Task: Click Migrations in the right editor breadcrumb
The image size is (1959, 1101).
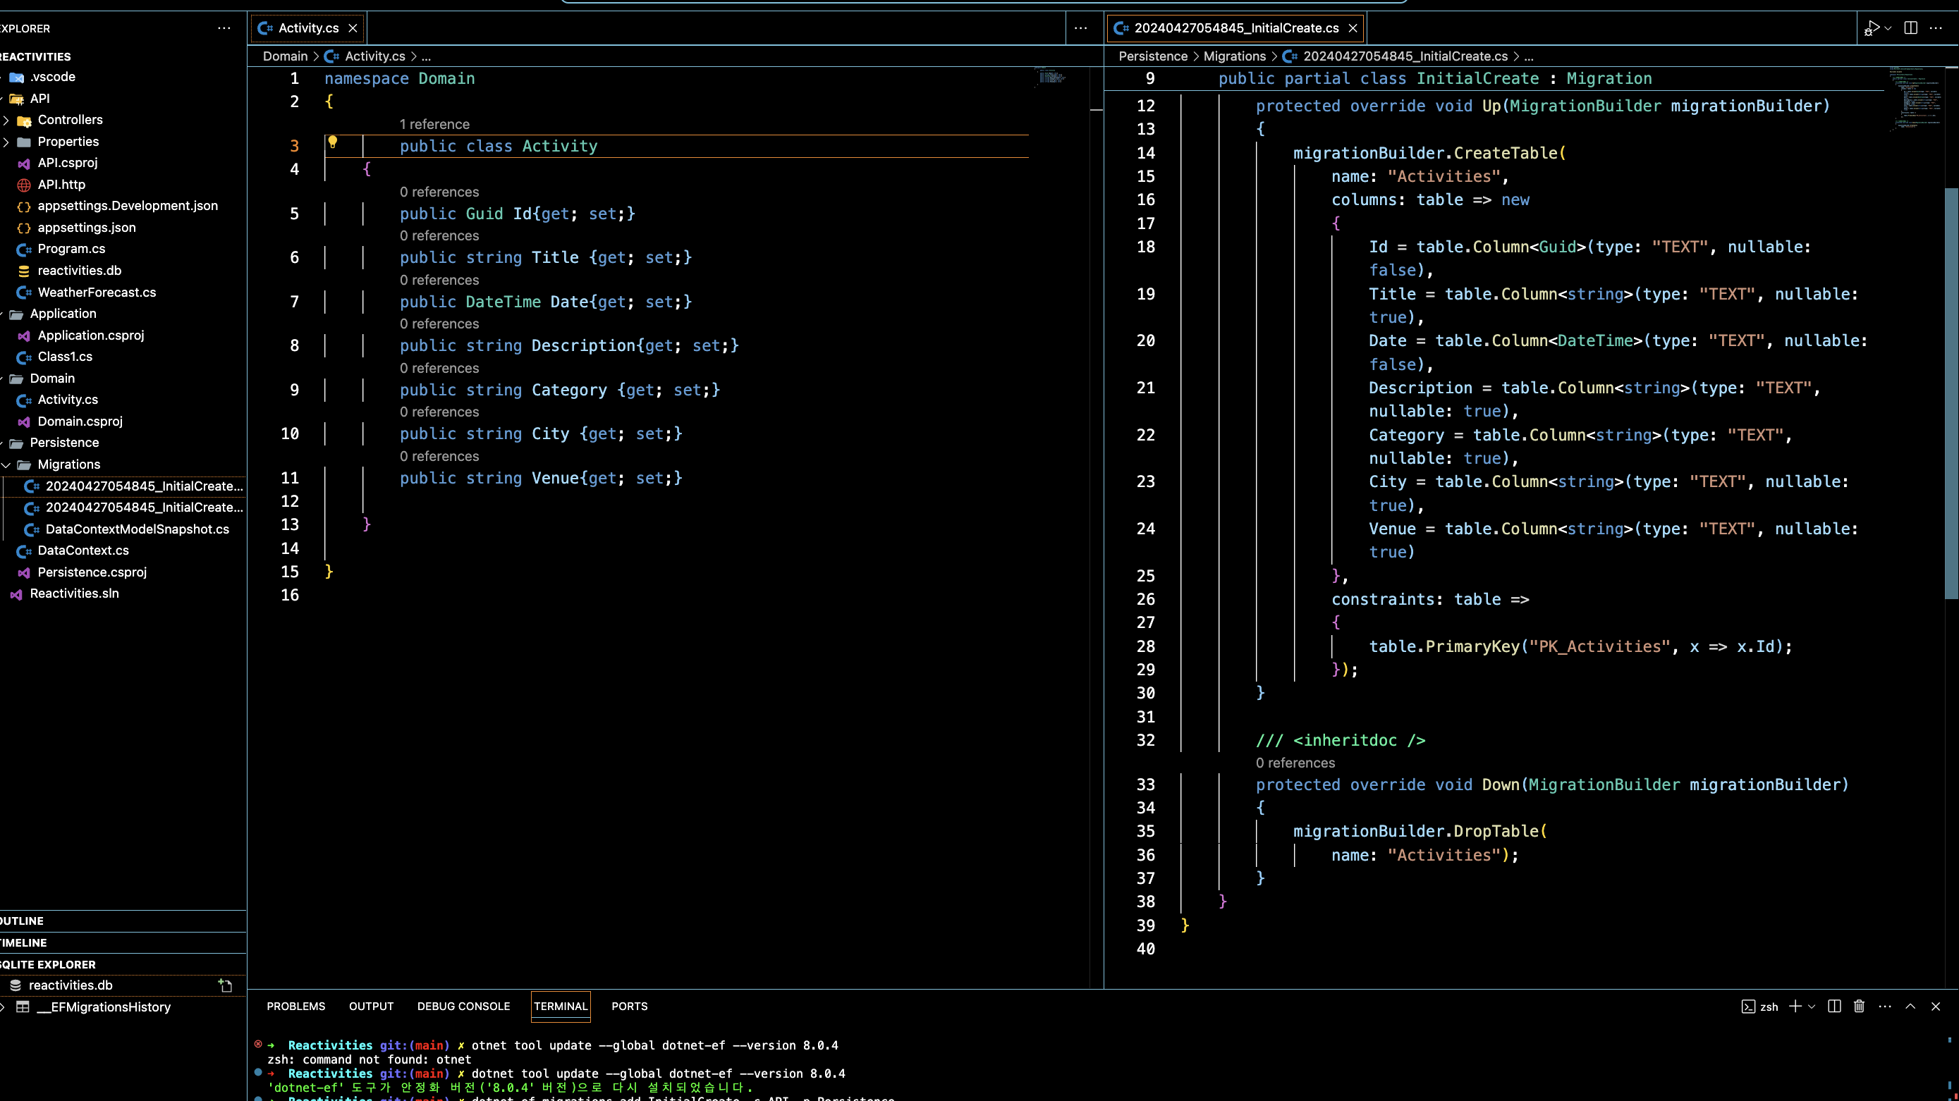Action: [x=1234, y=56]
